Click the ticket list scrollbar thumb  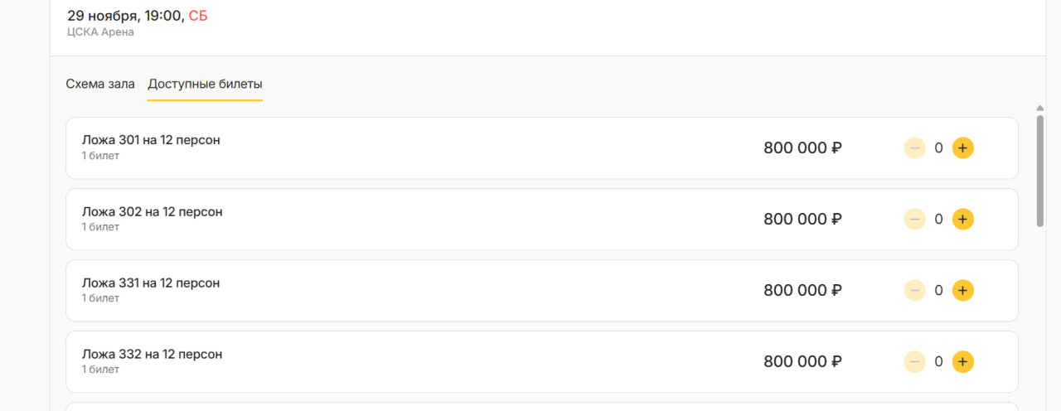pos(1039,170)
